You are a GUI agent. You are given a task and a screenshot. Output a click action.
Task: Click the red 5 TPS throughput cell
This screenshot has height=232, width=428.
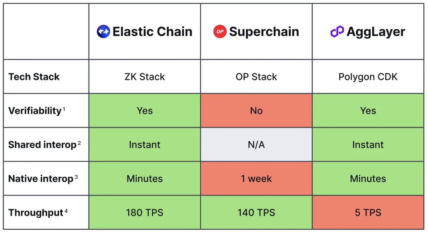pyautogui.click(x=368, y=213)
